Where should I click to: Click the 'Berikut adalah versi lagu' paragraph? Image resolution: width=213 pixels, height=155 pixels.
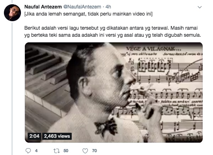tap(113, 31)
